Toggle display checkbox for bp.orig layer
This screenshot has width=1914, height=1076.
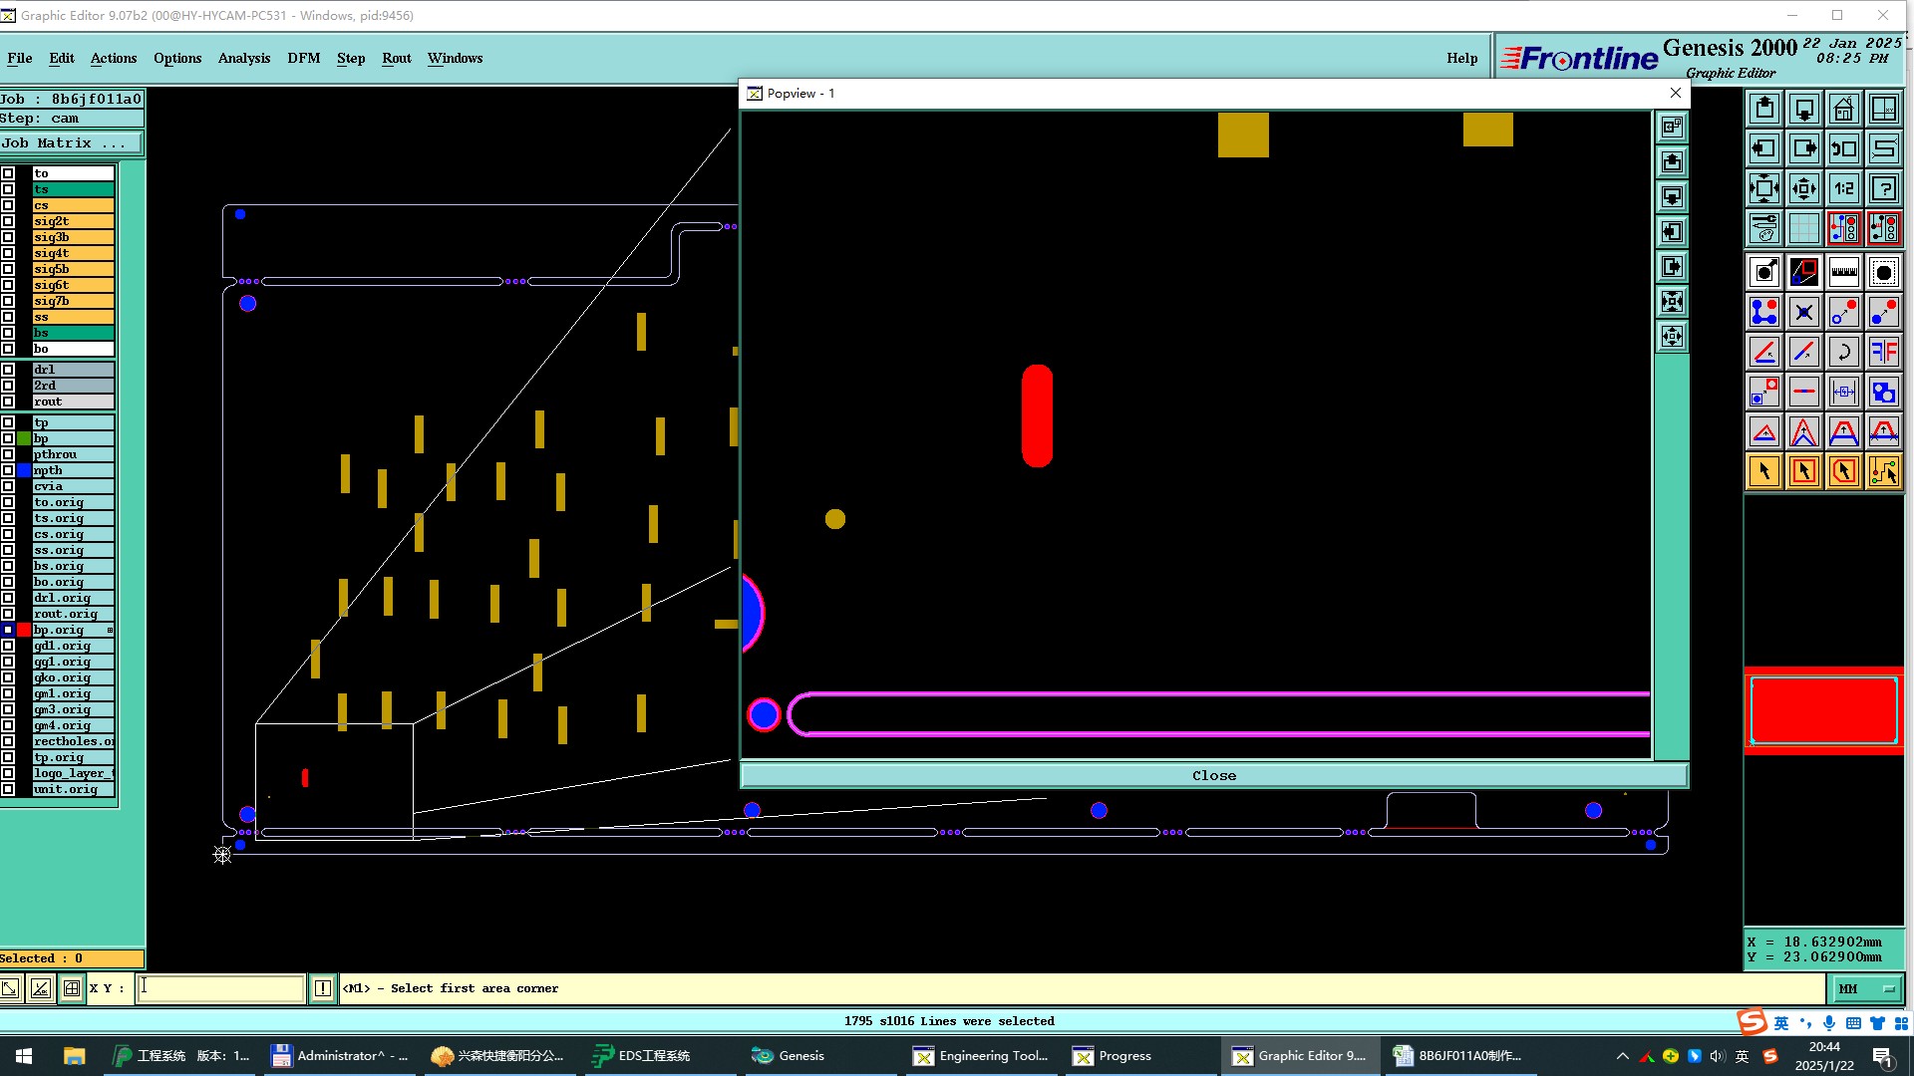(8, 630)
